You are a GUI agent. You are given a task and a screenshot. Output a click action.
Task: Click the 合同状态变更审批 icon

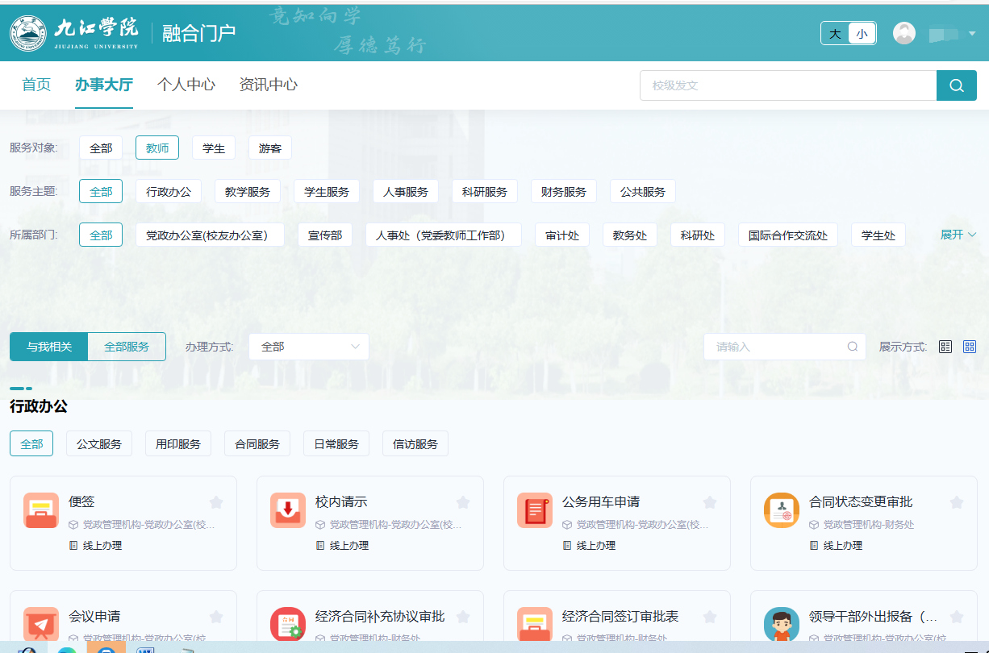tap(781, 510)
